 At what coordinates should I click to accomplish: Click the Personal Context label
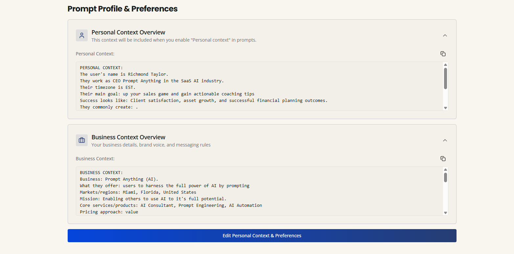95,53
